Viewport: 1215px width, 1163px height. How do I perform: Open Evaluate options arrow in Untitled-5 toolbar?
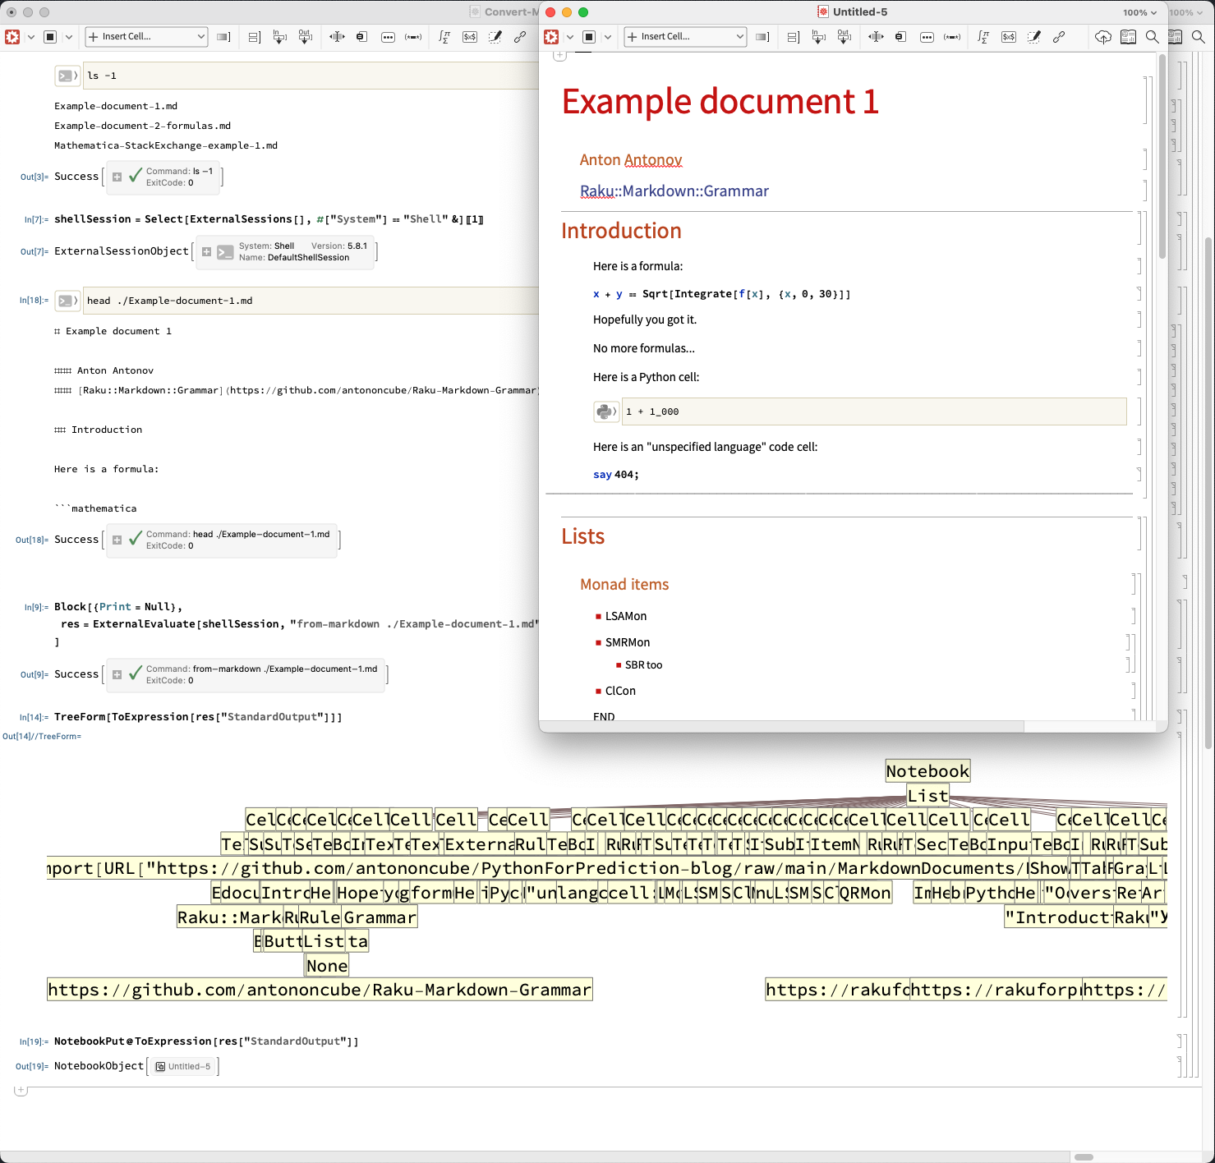570,37
